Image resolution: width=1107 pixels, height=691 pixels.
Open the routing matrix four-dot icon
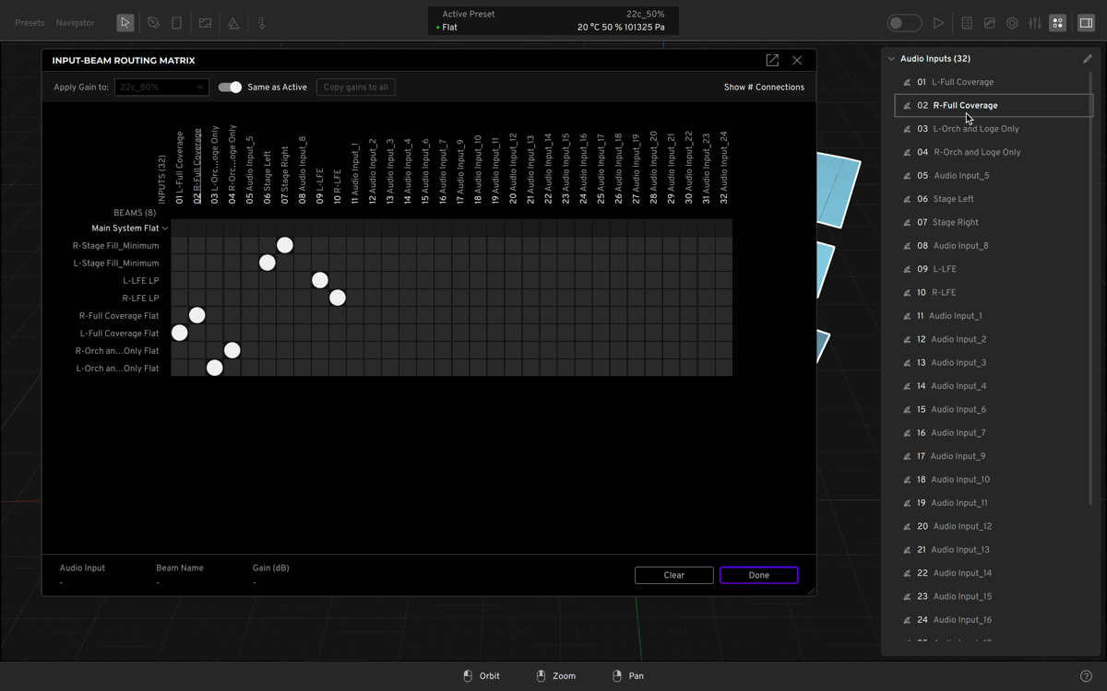click(x=1057, y=23)
